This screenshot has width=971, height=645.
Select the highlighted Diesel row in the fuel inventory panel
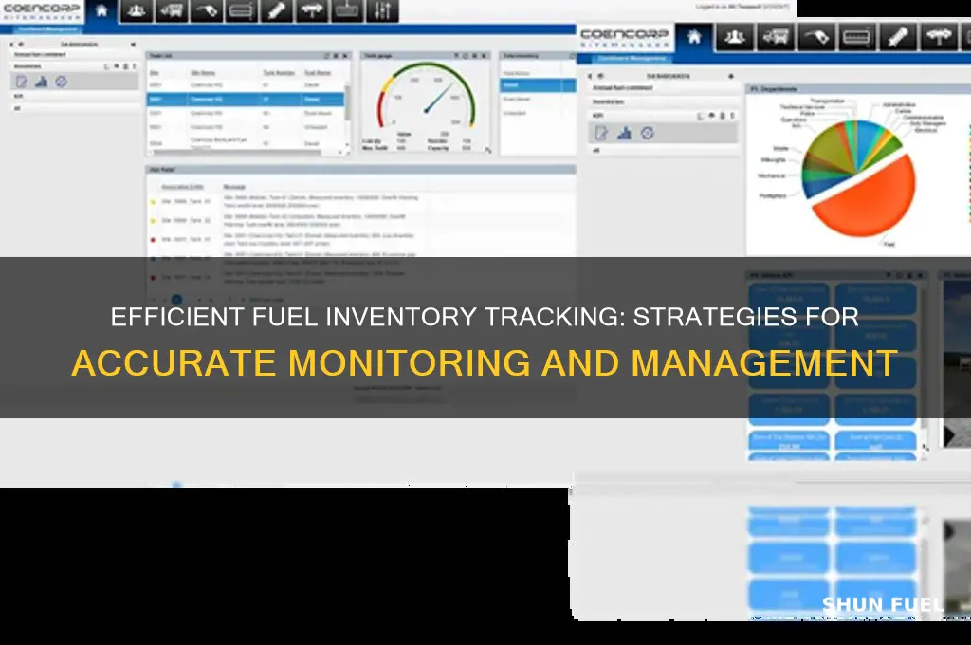tap(538, 85)
